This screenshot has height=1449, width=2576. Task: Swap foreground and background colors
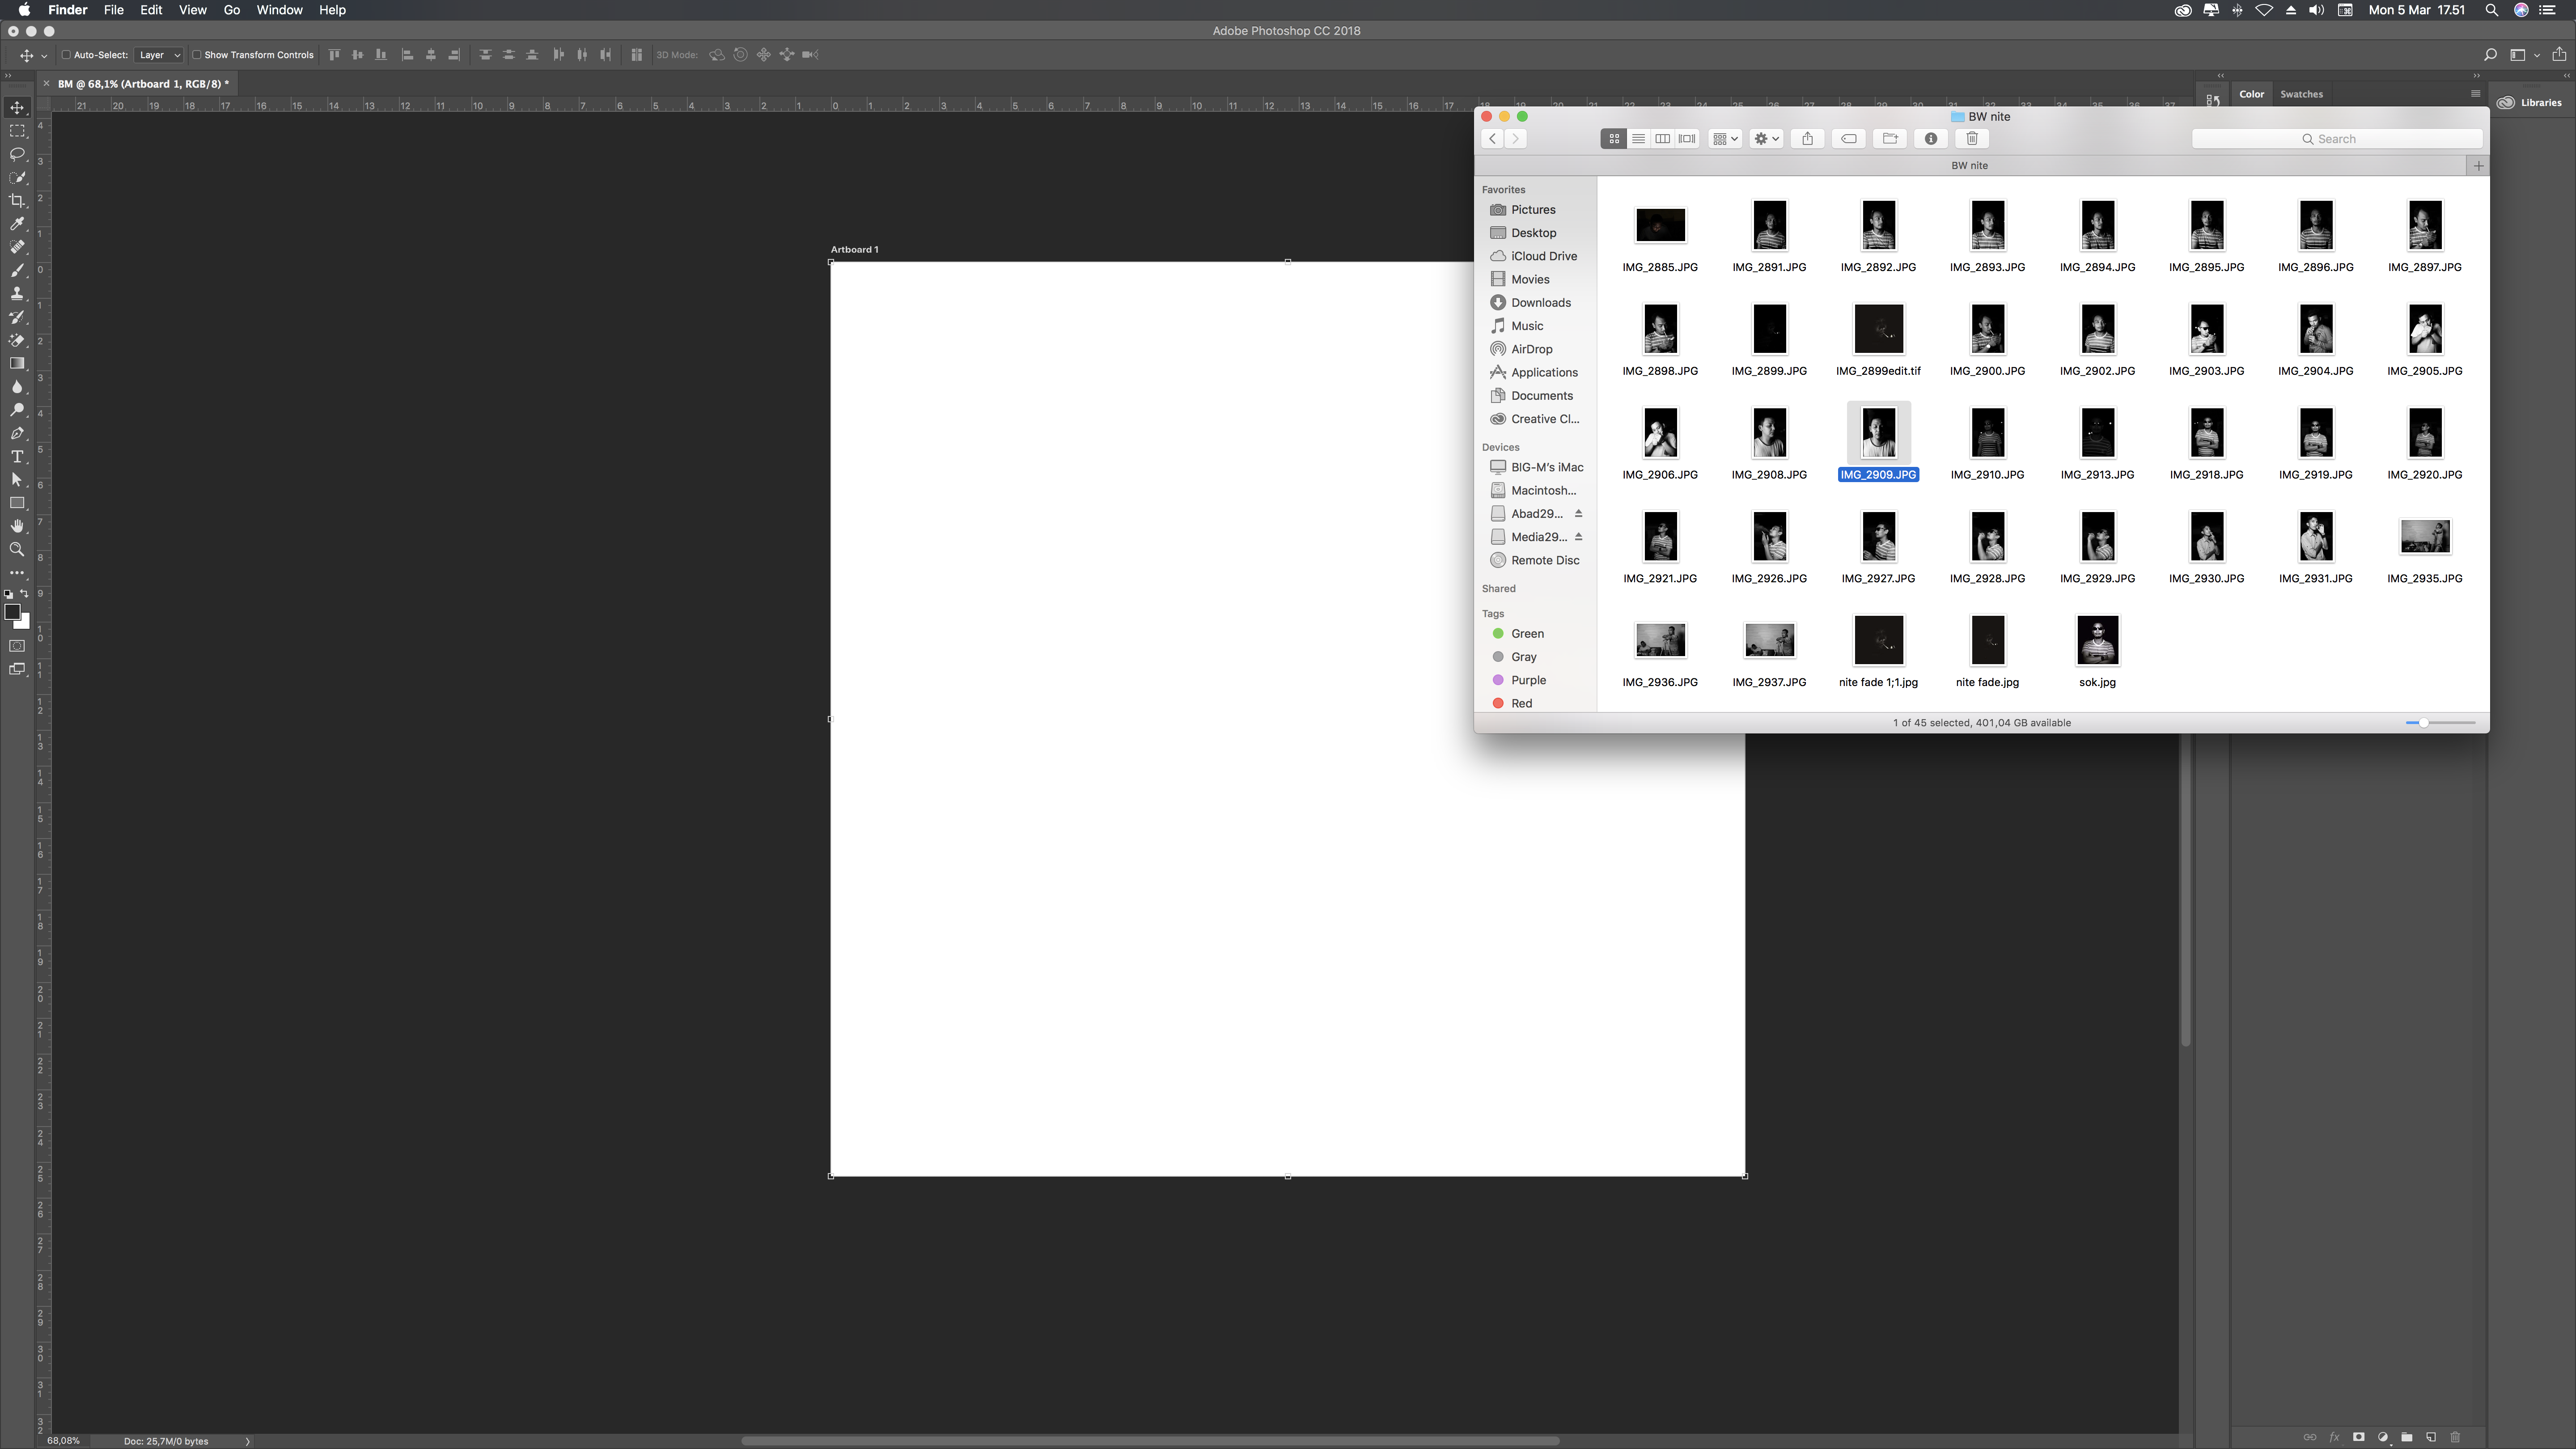[x=24, y=594]
